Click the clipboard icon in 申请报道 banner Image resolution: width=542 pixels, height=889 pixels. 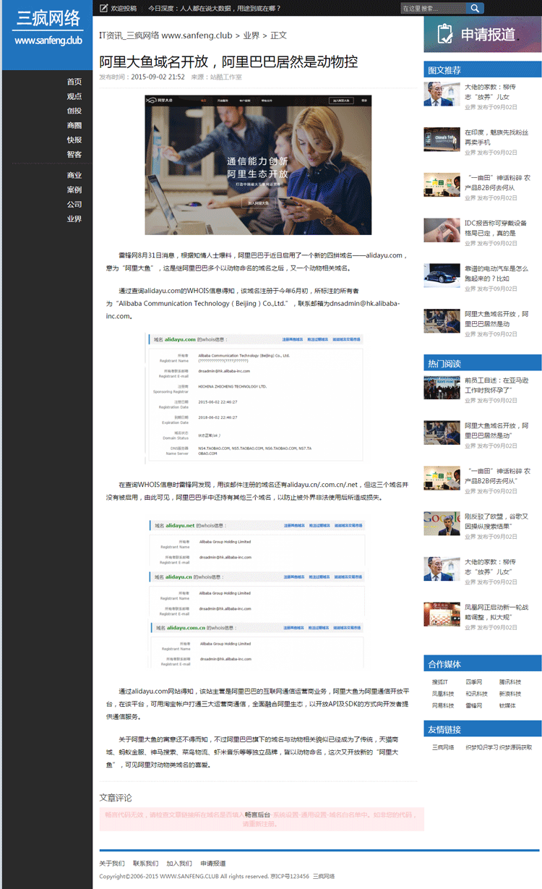click(x=445, y=34)
